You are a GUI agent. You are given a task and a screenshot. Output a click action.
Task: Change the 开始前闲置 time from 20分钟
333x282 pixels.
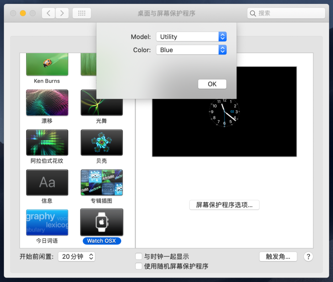(76, 256)
